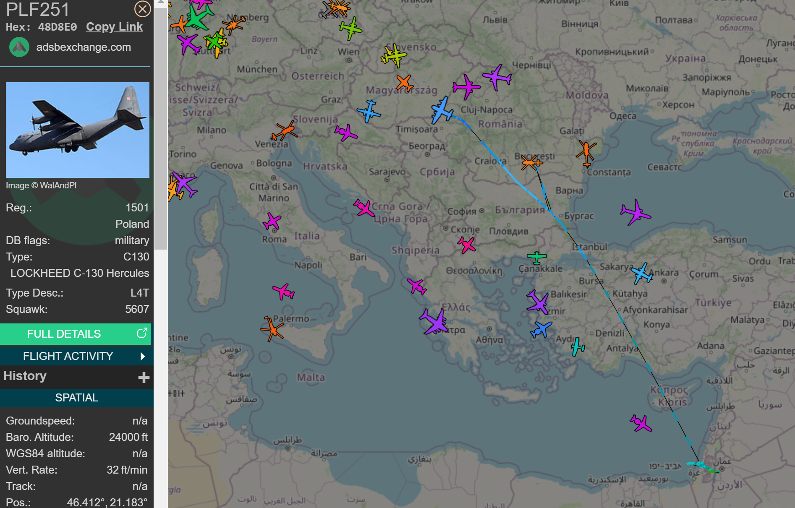Select the blue aircraft west of Ankara
795x508 pixels.
641,274
